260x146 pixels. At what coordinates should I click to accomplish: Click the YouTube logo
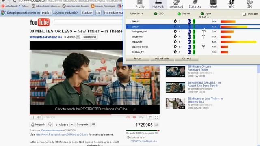click(x=39, y=23)
